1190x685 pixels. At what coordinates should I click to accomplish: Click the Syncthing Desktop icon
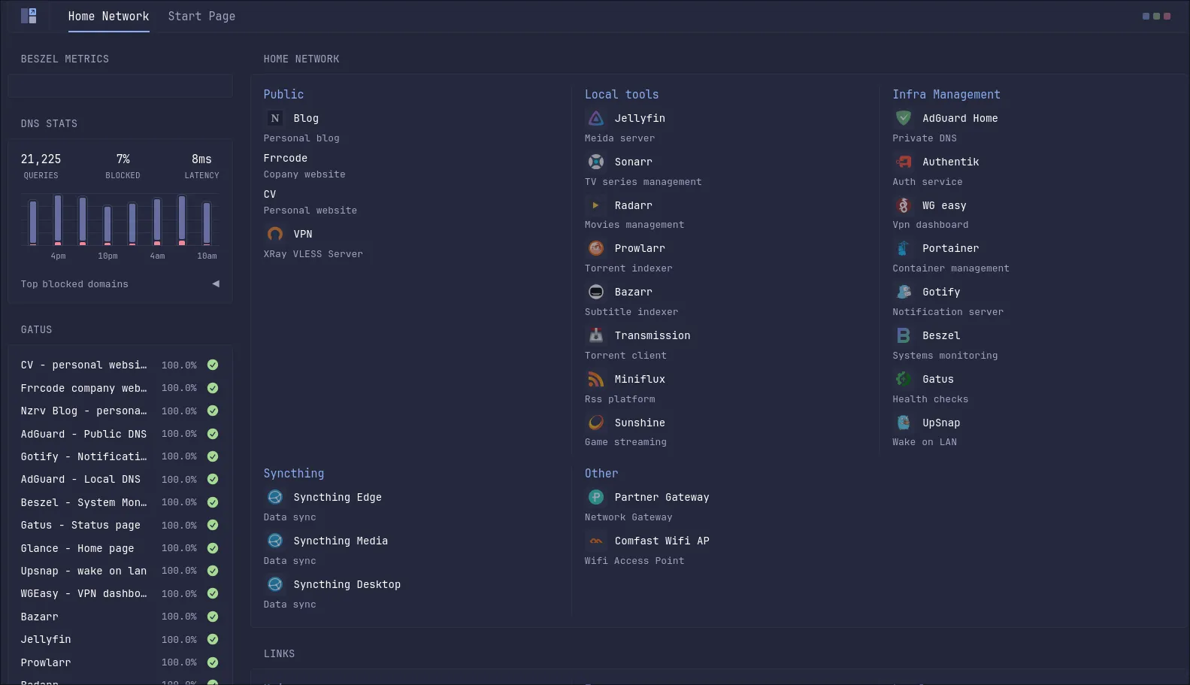pyautogui.click(x=275, y=584)
